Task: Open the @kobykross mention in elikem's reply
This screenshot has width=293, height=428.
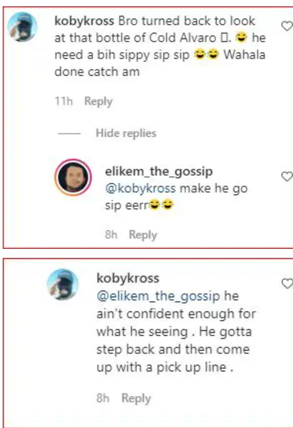Action: click(140, 188)
